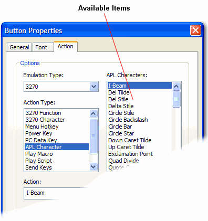Click APL Characters list scroll-up arrow
The image size is (208, 221).
(x=176, y=86)
